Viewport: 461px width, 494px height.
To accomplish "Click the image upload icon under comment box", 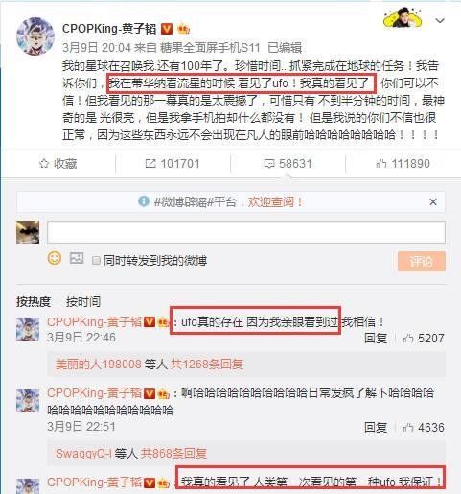I will coord(77,258).
